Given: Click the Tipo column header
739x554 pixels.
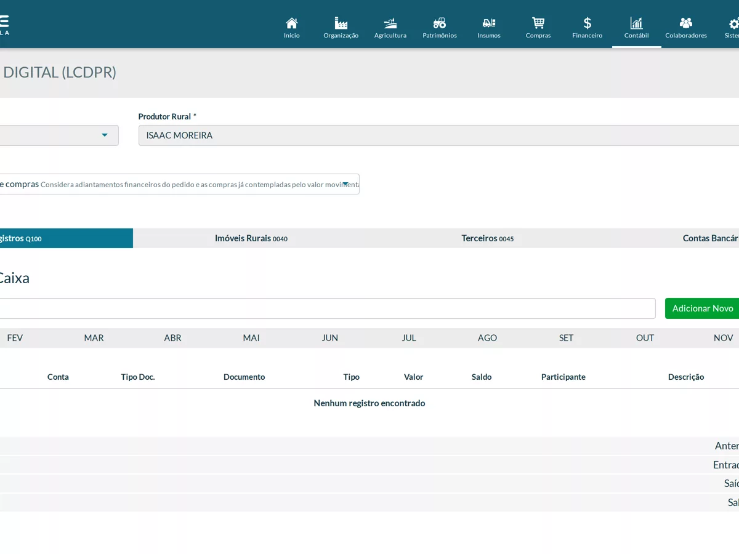Looking at the screenshot, I should pos(352,377).
